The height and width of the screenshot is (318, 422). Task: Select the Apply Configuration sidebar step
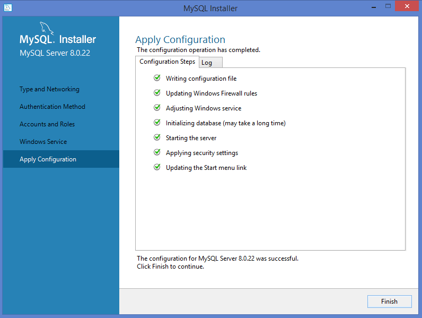click(61, 159)
